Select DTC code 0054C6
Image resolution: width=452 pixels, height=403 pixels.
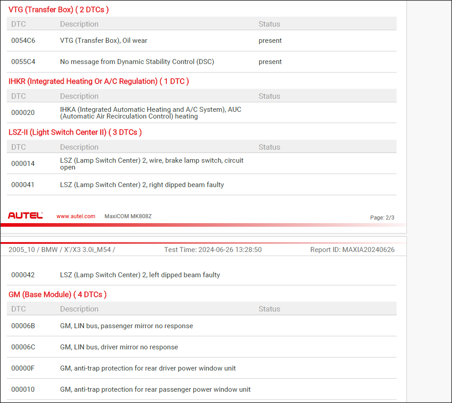(x=23, y=41)
